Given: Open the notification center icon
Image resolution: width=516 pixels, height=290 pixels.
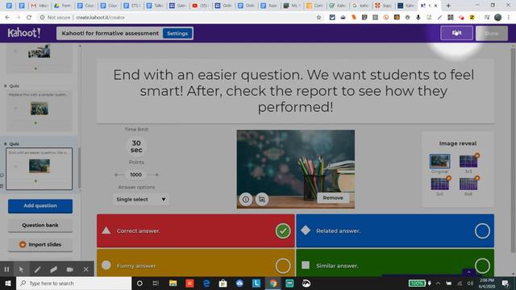Looking at the screenshot, I should 506,283.
